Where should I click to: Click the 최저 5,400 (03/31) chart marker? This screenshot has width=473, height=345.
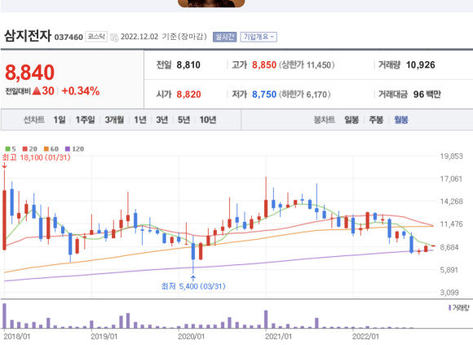pyautogui.click(x=193, y=286)
